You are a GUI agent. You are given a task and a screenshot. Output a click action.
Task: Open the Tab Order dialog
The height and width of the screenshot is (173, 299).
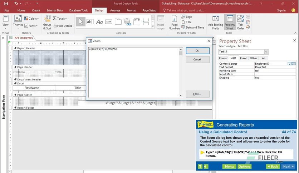(x=240, y=23)
